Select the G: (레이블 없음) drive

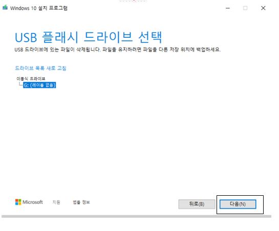pos(39,85)
